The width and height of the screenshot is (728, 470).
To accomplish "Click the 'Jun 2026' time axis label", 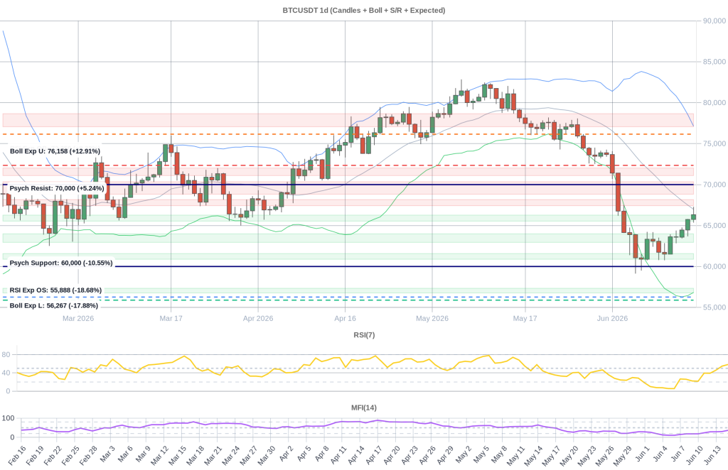I will [612, 319].
